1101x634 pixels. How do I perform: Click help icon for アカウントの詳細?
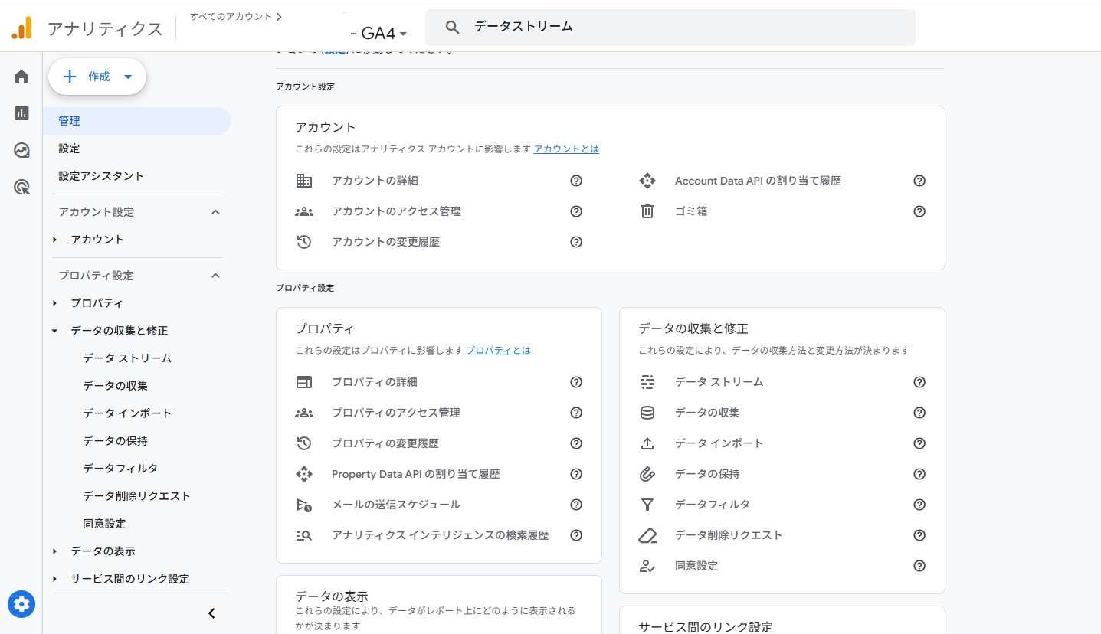point(576,181)
